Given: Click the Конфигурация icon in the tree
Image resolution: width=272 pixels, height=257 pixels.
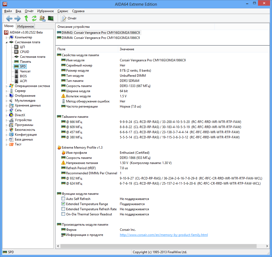Looking at the screenshot, I should [11, 135].
